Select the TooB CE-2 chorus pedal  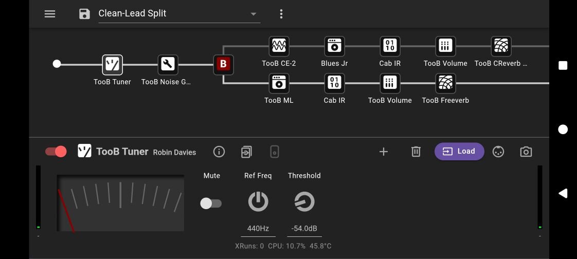(x=279, y=46)
